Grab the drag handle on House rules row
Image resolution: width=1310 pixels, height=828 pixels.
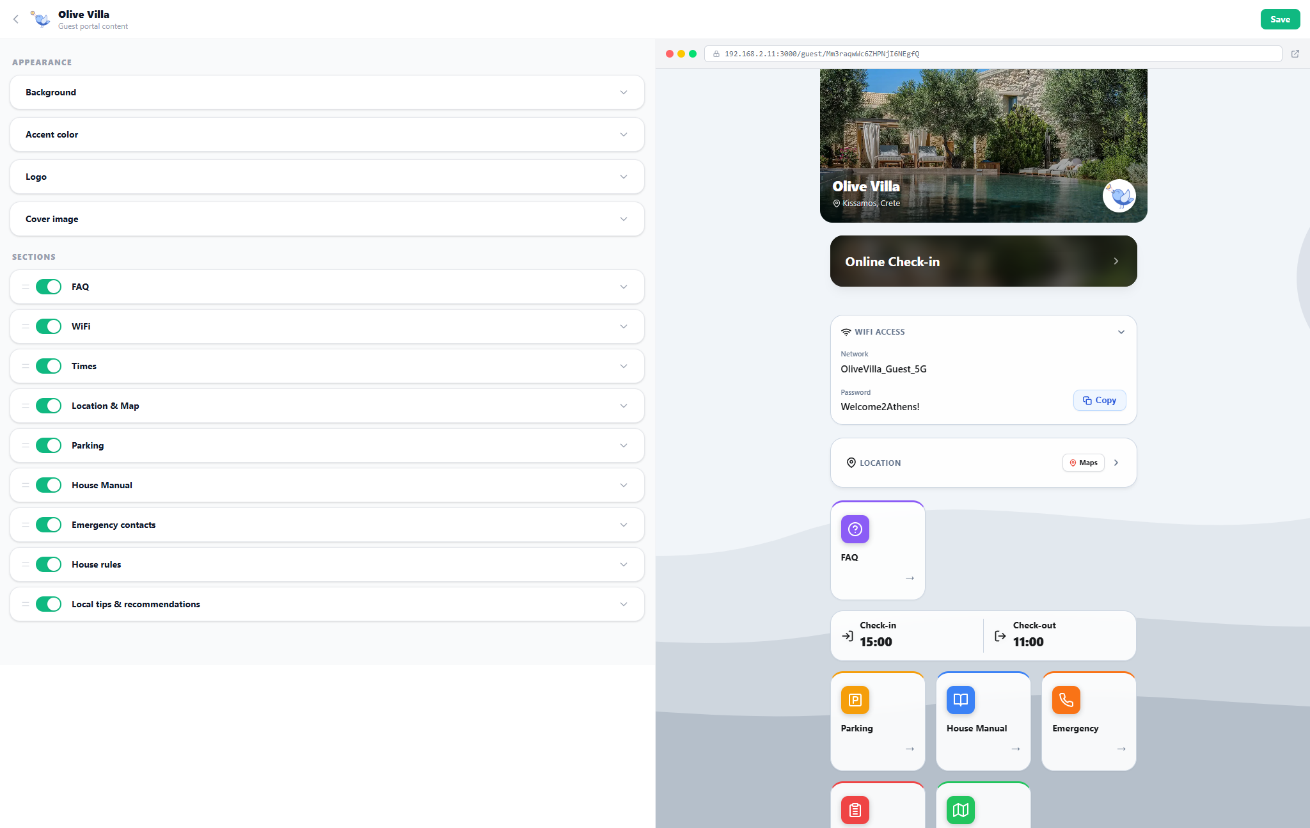[26, 564]
